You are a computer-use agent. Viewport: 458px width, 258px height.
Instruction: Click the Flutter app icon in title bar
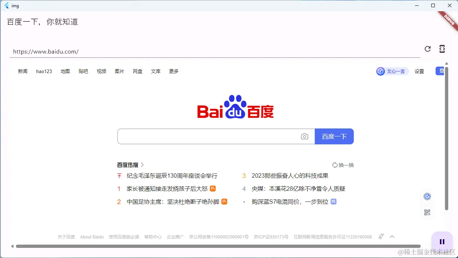click(x=7, y=5)
